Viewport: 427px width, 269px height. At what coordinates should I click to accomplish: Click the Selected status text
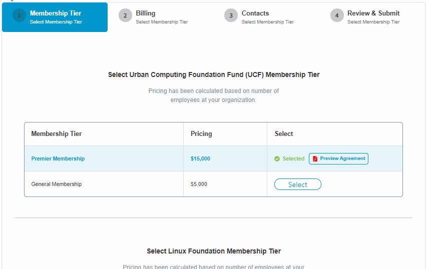tap(293, 158)
